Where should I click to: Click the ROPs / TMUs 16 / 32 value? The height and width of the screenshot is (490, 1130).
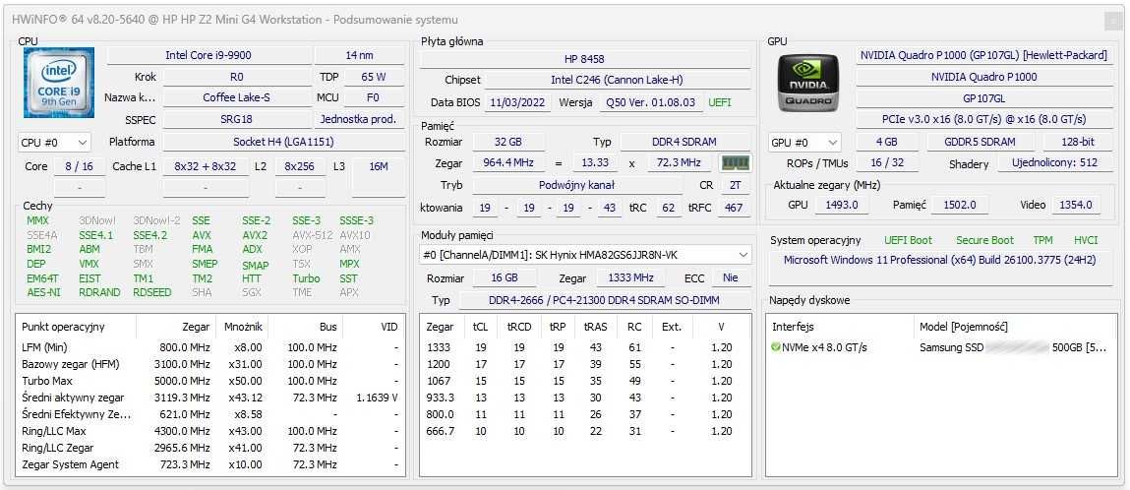886,163
